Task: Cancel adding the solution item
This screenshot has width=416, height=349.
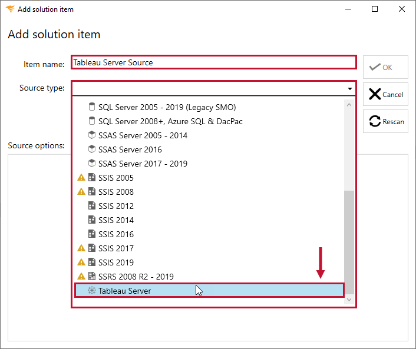Action: 385,94
